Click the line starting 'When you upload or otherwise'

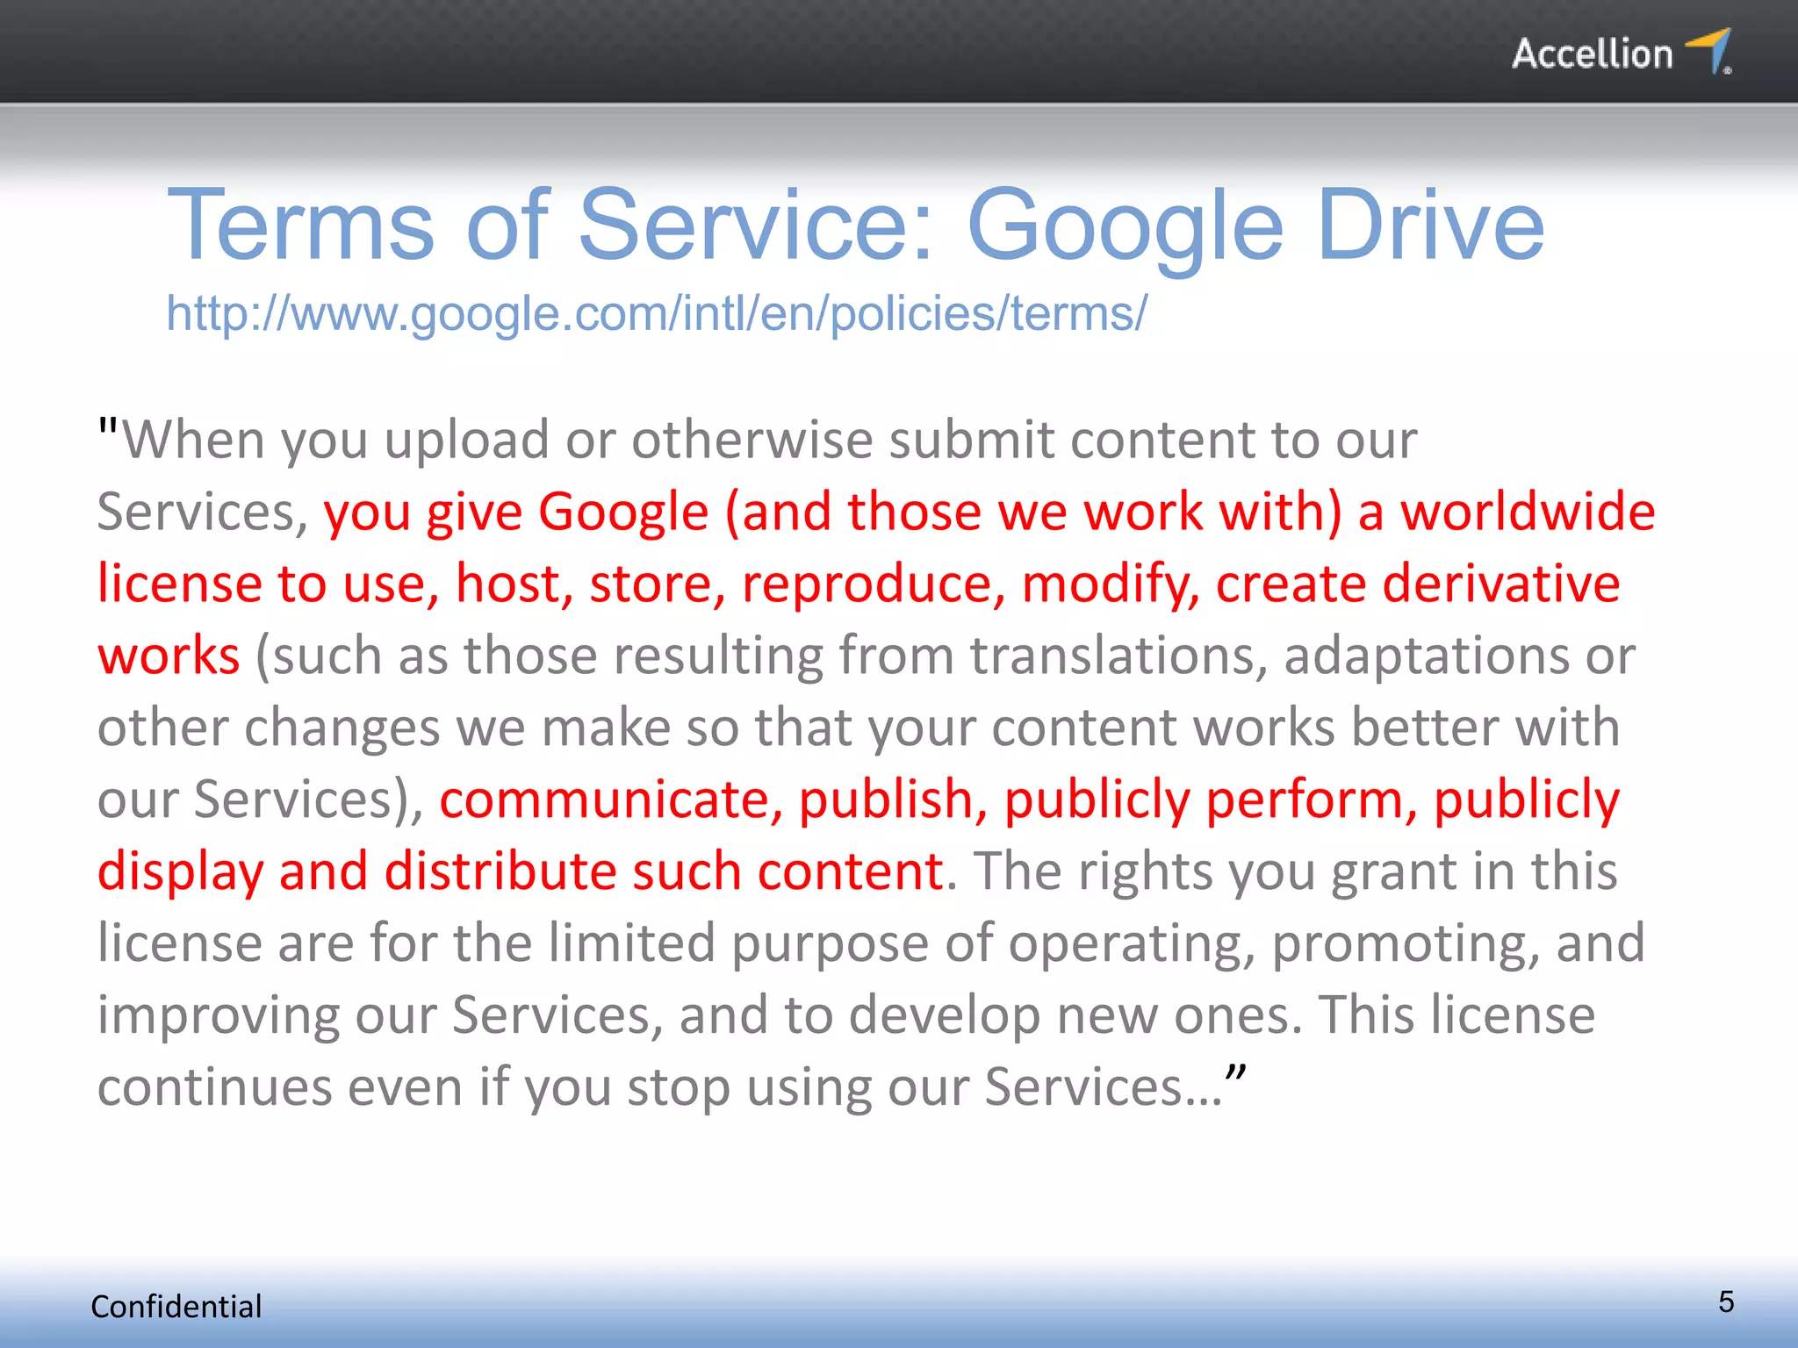click(x=758, y=440)
